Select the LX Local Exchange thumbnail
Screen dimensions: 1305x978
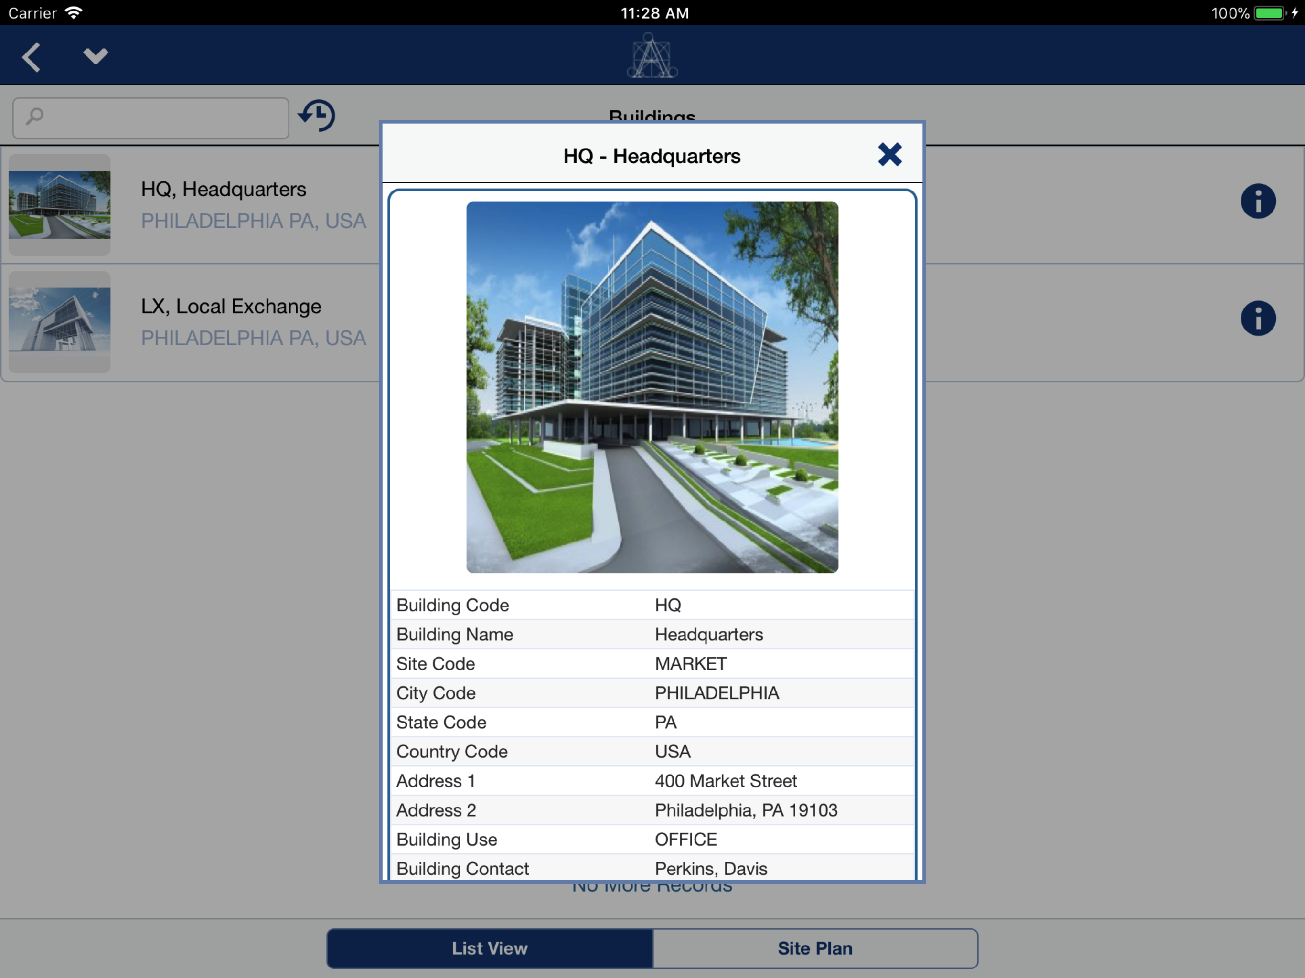tap(60, 321)
